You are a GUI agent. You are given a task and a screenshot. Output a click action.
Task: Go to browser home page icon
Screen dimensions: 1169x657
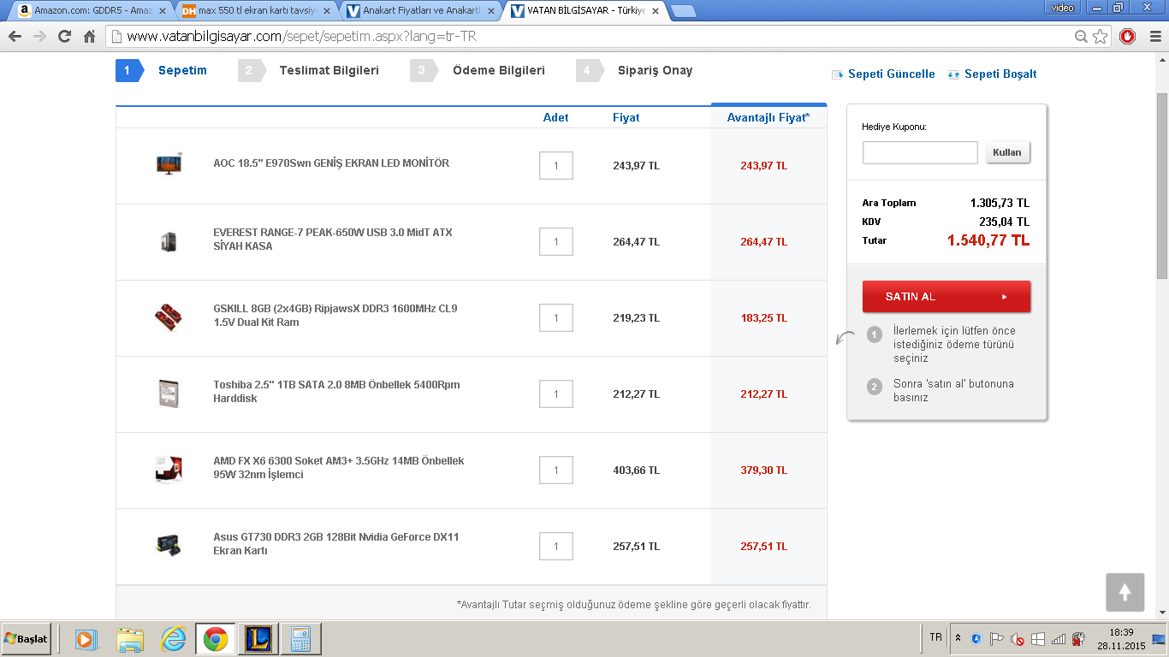coord(89,37)
